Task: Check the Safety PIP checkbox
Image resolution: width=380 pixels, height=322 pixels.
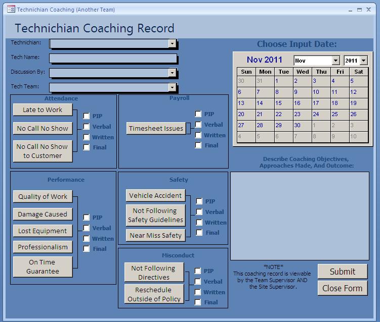Action: [199, 201]
